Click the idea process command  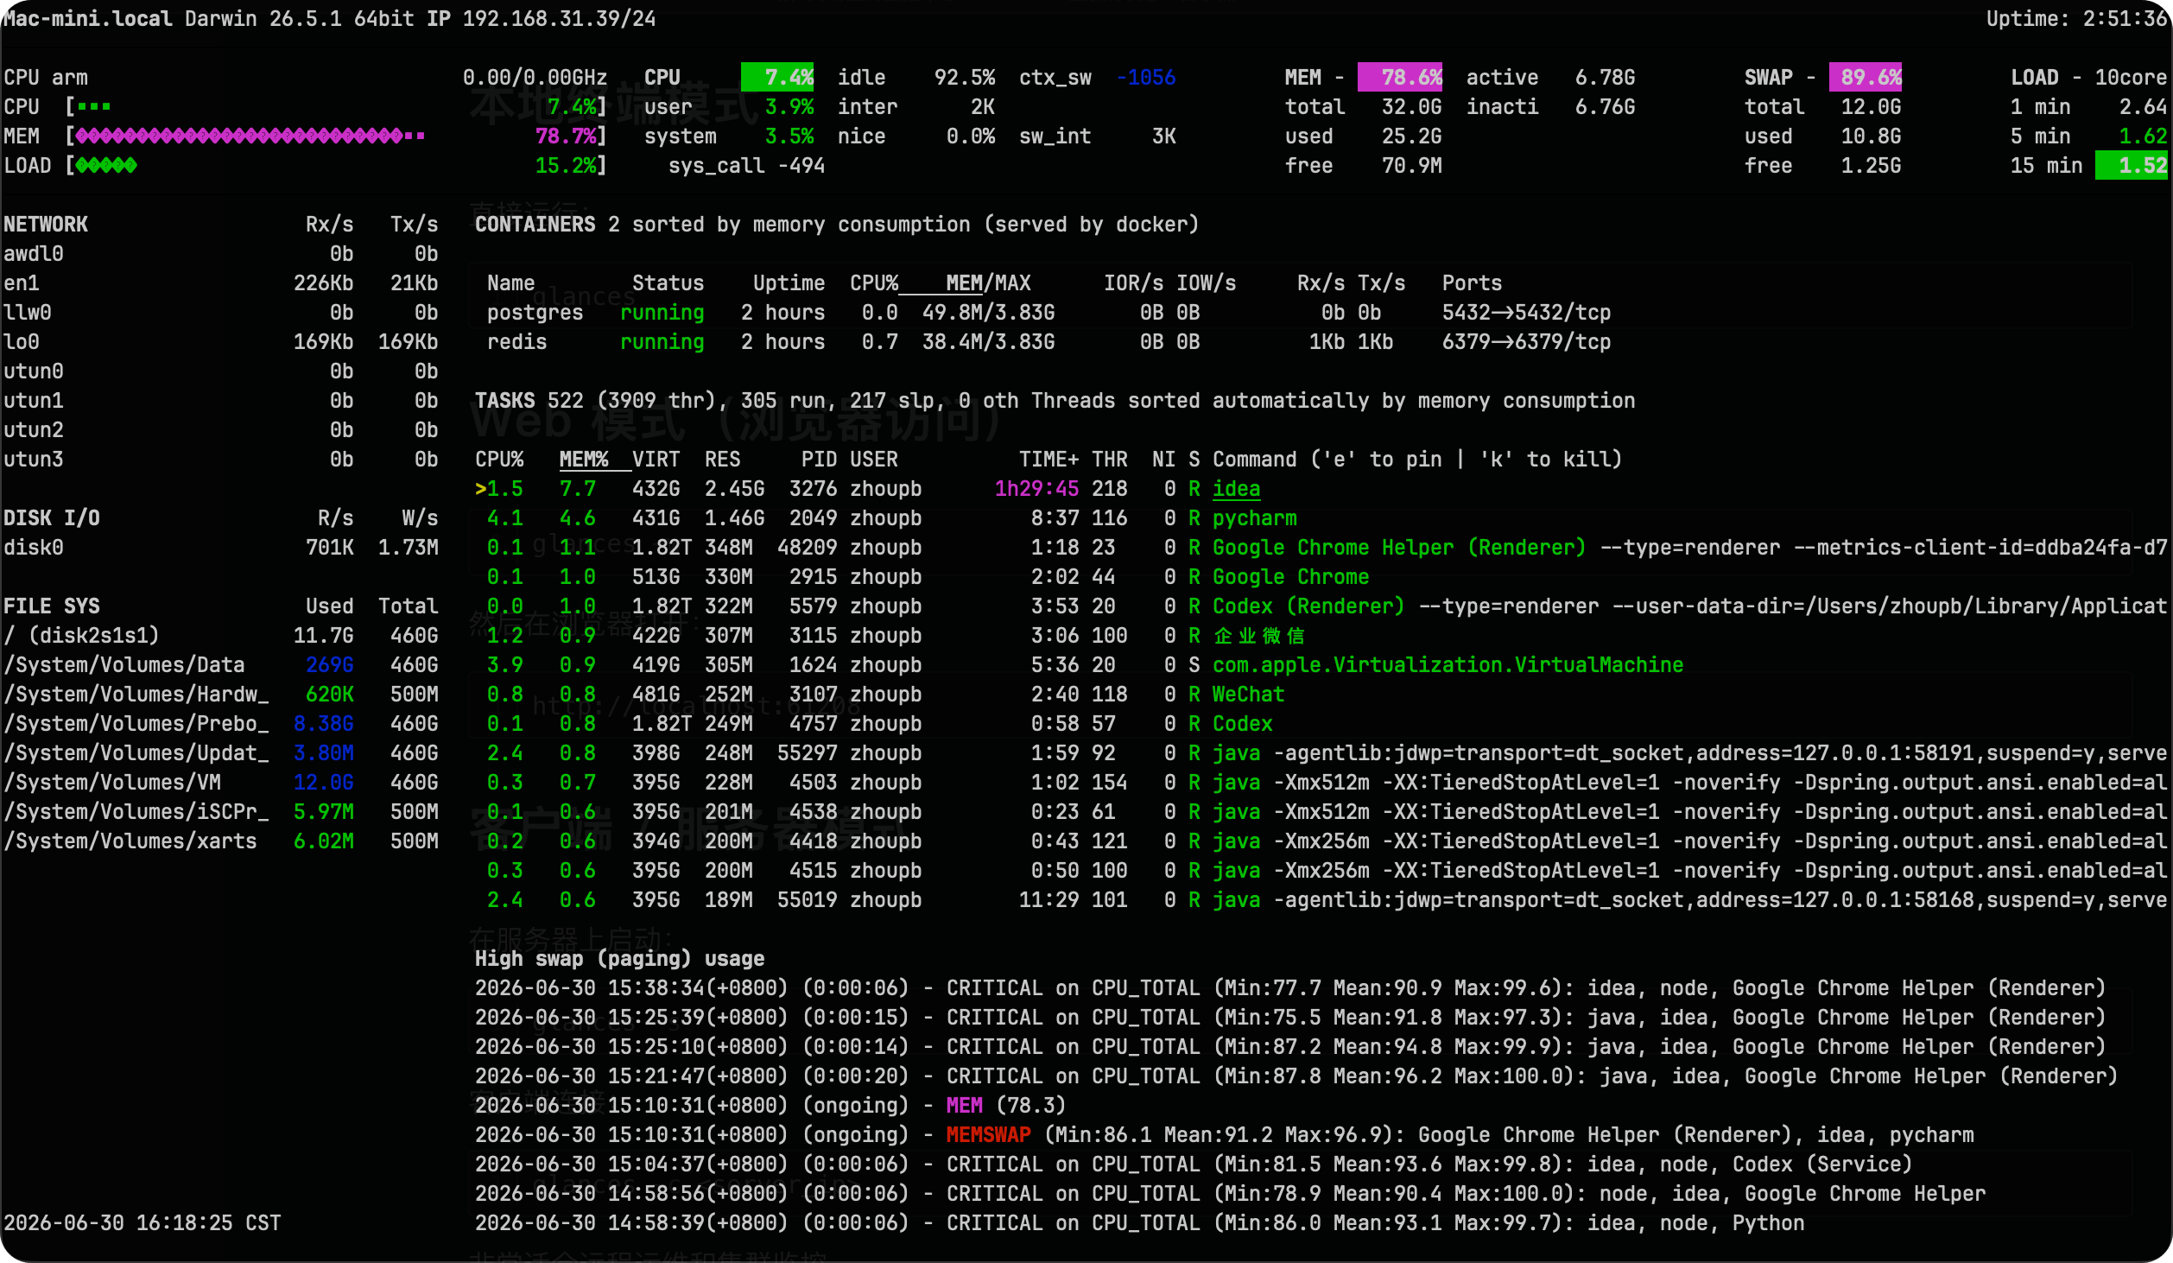click(1236, 489)
